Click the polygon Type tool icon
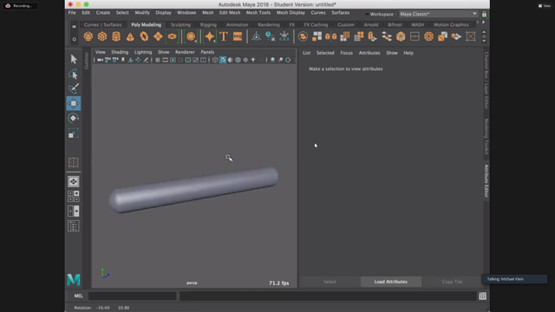This screenshot has height=312, width=555. tap(224, 36)
